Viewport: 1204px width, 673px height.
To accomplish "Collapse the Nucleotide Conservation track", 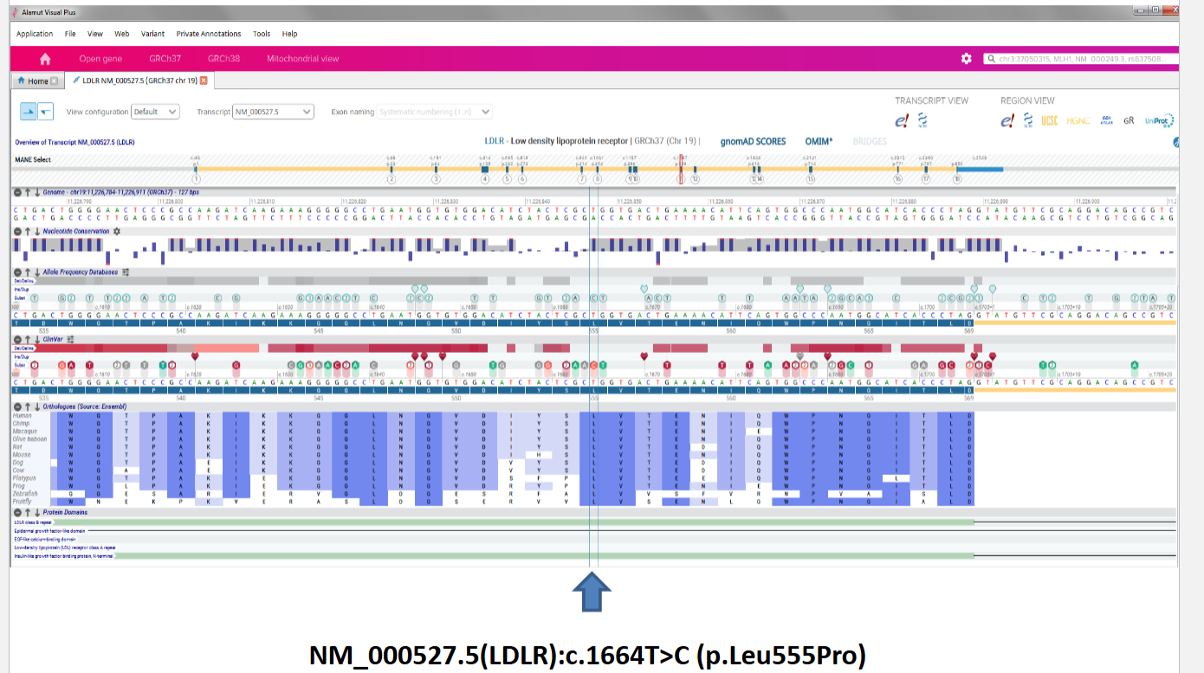I will 17,232.
